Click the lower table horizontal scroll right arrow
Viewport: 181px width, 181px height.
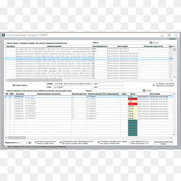[x=171, y=138]
